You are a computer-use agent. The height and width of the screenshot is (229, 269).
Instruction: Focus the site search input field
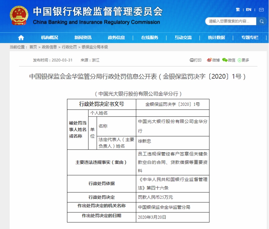(230, 21)
